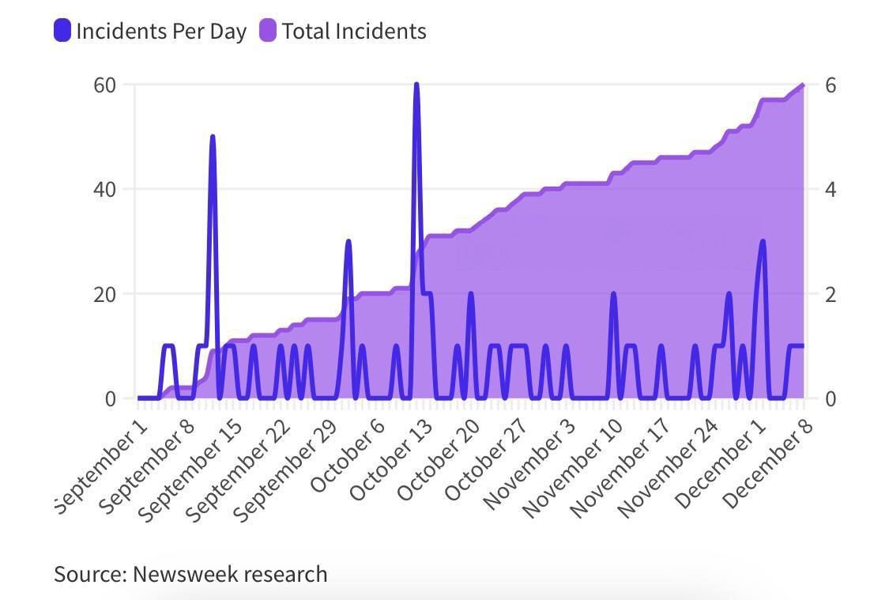Click the 40 value on the left axis

(x=104, y=189)
